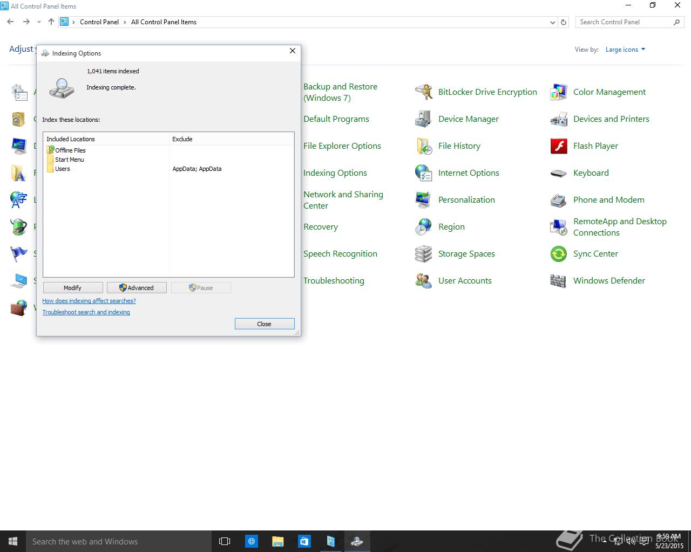Viewport: 691px width, 552px height.
Task: Click the Search Control Panel field
Action: (x=624, y=22)
